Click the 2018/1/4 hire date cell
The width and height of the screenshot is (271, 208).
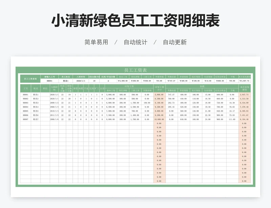tap(54, 111)
